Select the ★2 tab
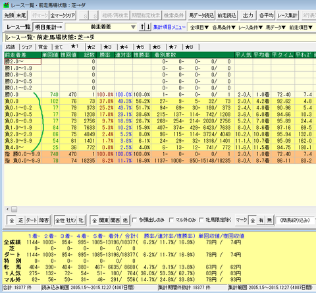The image size is (316, 293). pyautogui.click(x=92, y=47)
